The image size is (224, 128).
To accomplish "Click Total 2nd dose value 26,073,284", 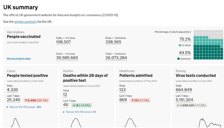I will click(x=116, y=58).
